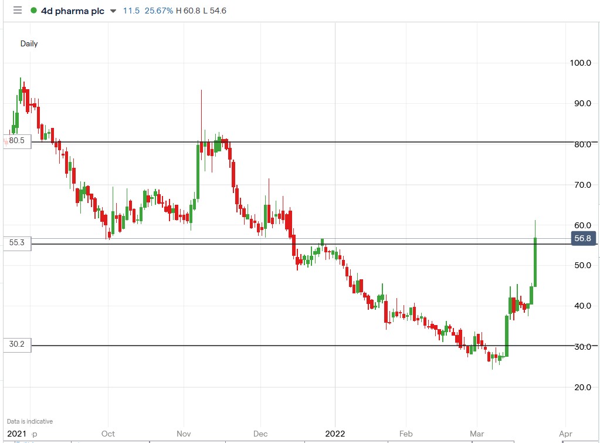Click the 30.2 price level label
This screenshot has width=600, height=443.
coord(16,346)
